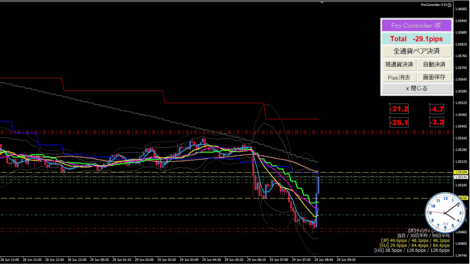Clear pips with Pips消去 button

coord(399,77)
